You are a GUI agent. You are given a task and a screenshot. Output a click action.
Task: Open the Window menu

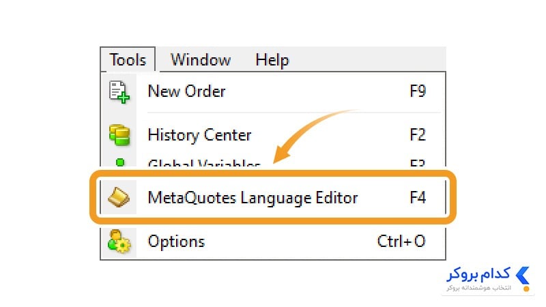(x=201, y=59)
